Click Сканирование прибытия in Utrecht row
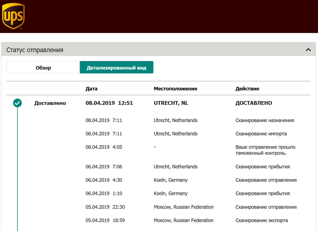Screen dimensions: 318x231 pos(262,167)
